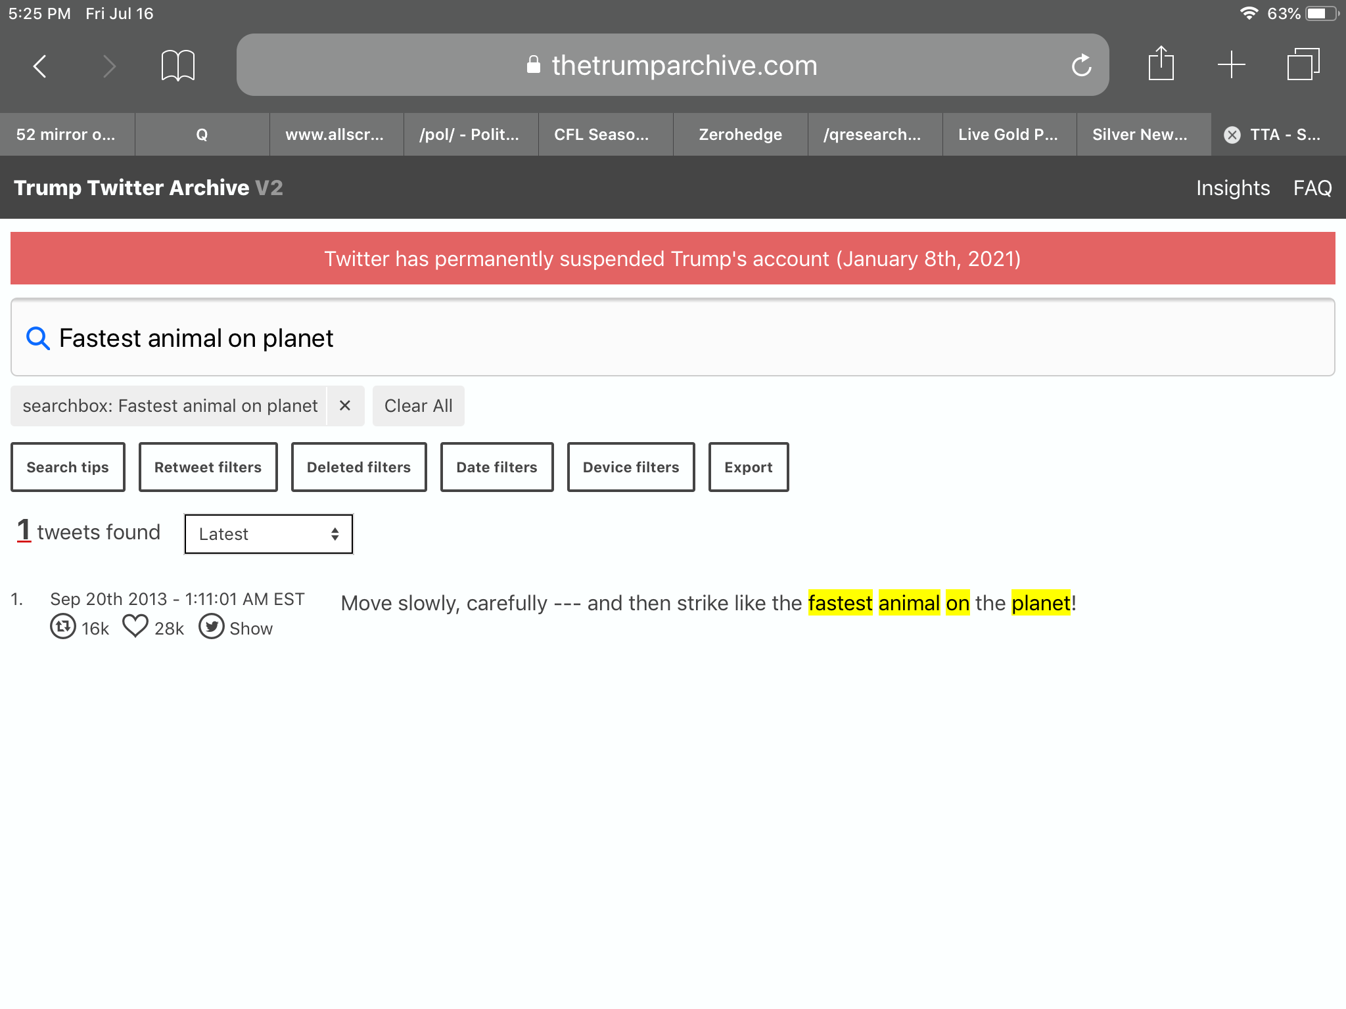Viewport: 1346px width, 1009px height.
Task: Click the highlighted word planet
Action: click(1041, 603)
